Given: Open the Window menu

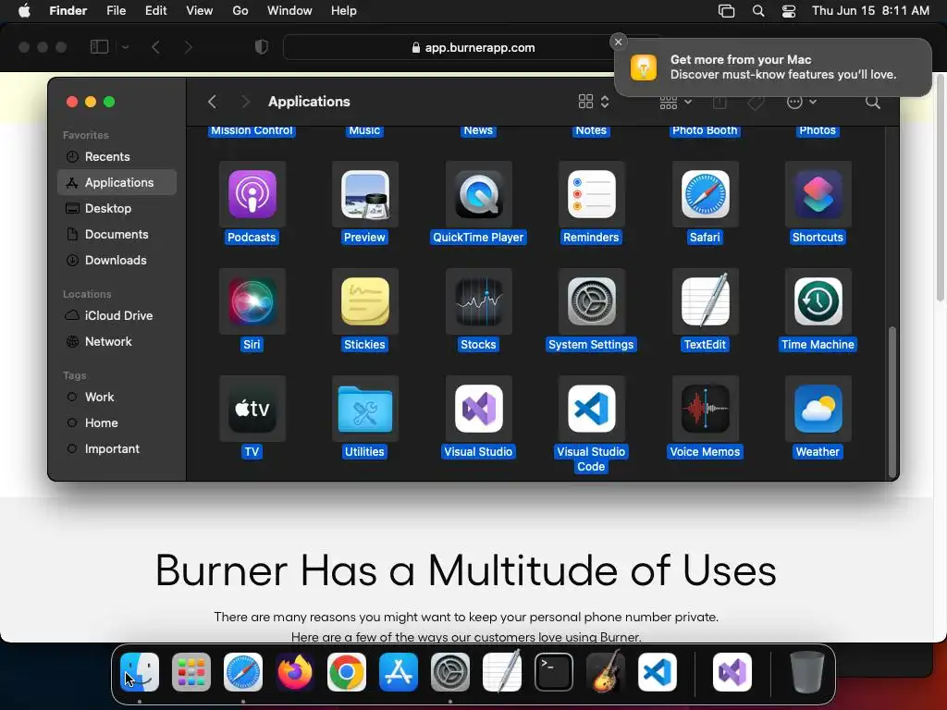Looking at the screenshot, I should point(289,11).
